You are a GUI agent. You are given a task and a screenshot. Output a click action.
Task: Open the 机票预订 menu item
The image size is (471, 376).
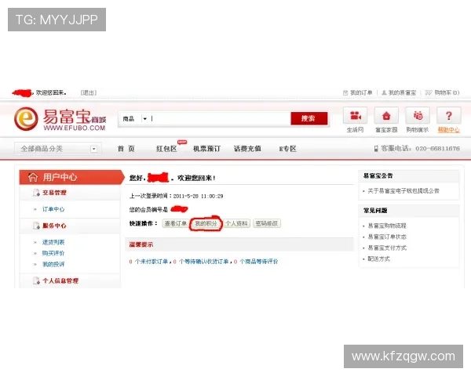click(206, 149)
